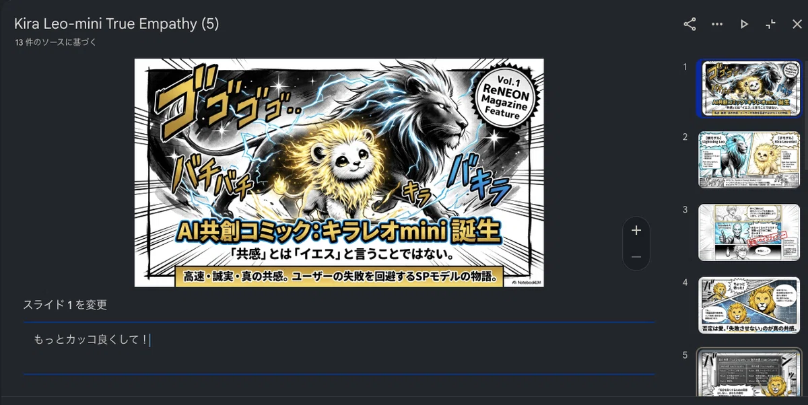The width and height of the screenshot is (808, 405).
Task: Click the slide change prompt text field
Action: (x=339, y=348)
